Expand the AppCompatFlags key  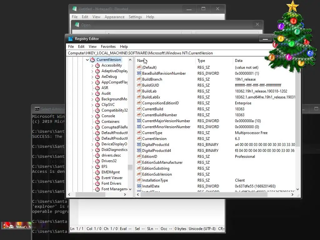click(92, 82)
